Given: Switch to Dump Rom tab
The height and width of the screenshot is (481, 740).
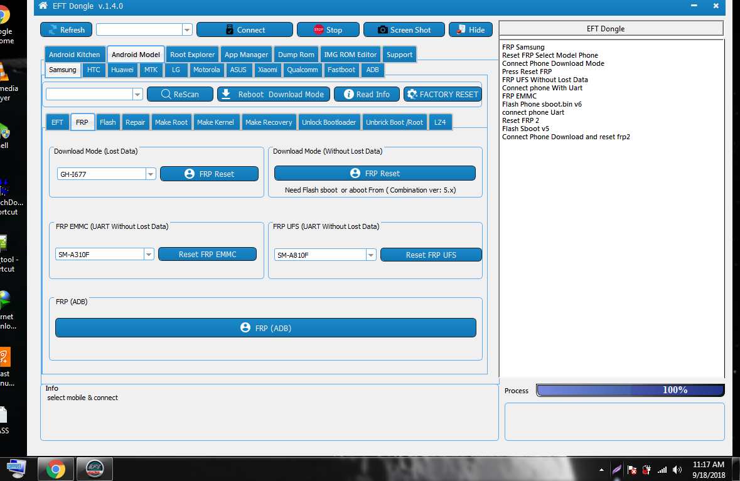Looking at the screenshot, I should point(296,54).
